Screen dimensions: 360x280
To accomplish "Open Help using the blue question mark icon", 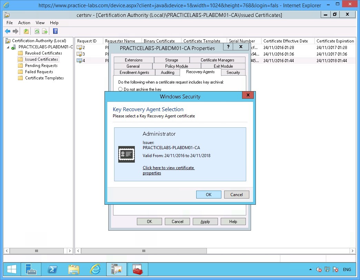I will tap(56, 31).
